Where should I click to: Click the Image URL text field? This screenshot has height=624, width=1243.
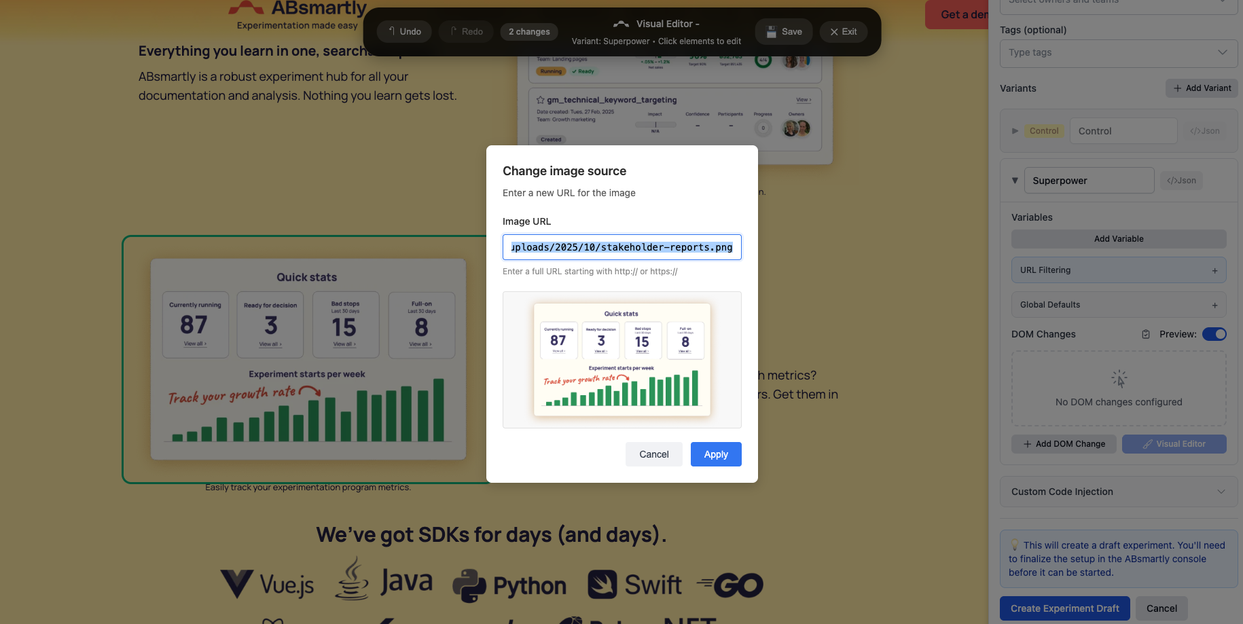coord(621,247)
